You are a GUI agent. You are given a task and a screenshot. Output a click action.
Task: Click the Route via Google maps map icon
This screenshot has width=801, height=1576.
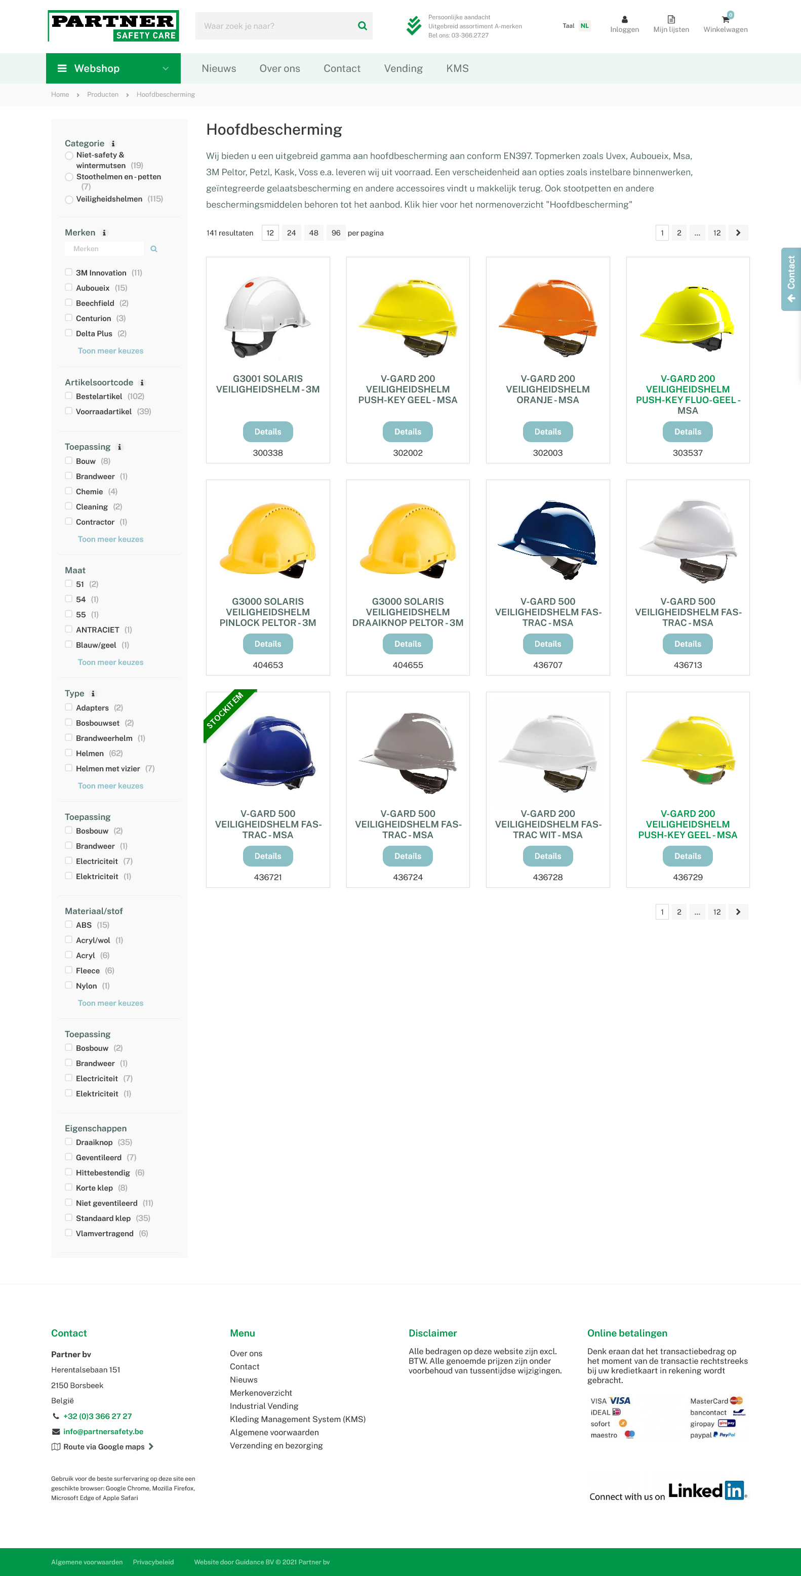point(56,1447)
